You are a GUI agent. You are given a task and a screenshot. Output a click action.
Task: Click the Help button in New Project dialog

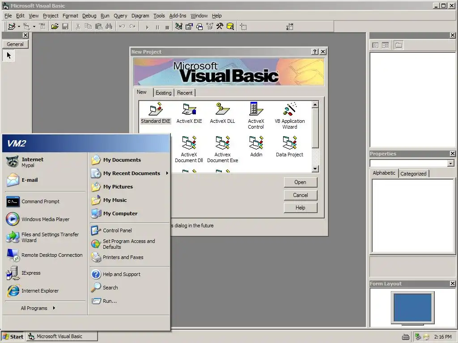300,208
